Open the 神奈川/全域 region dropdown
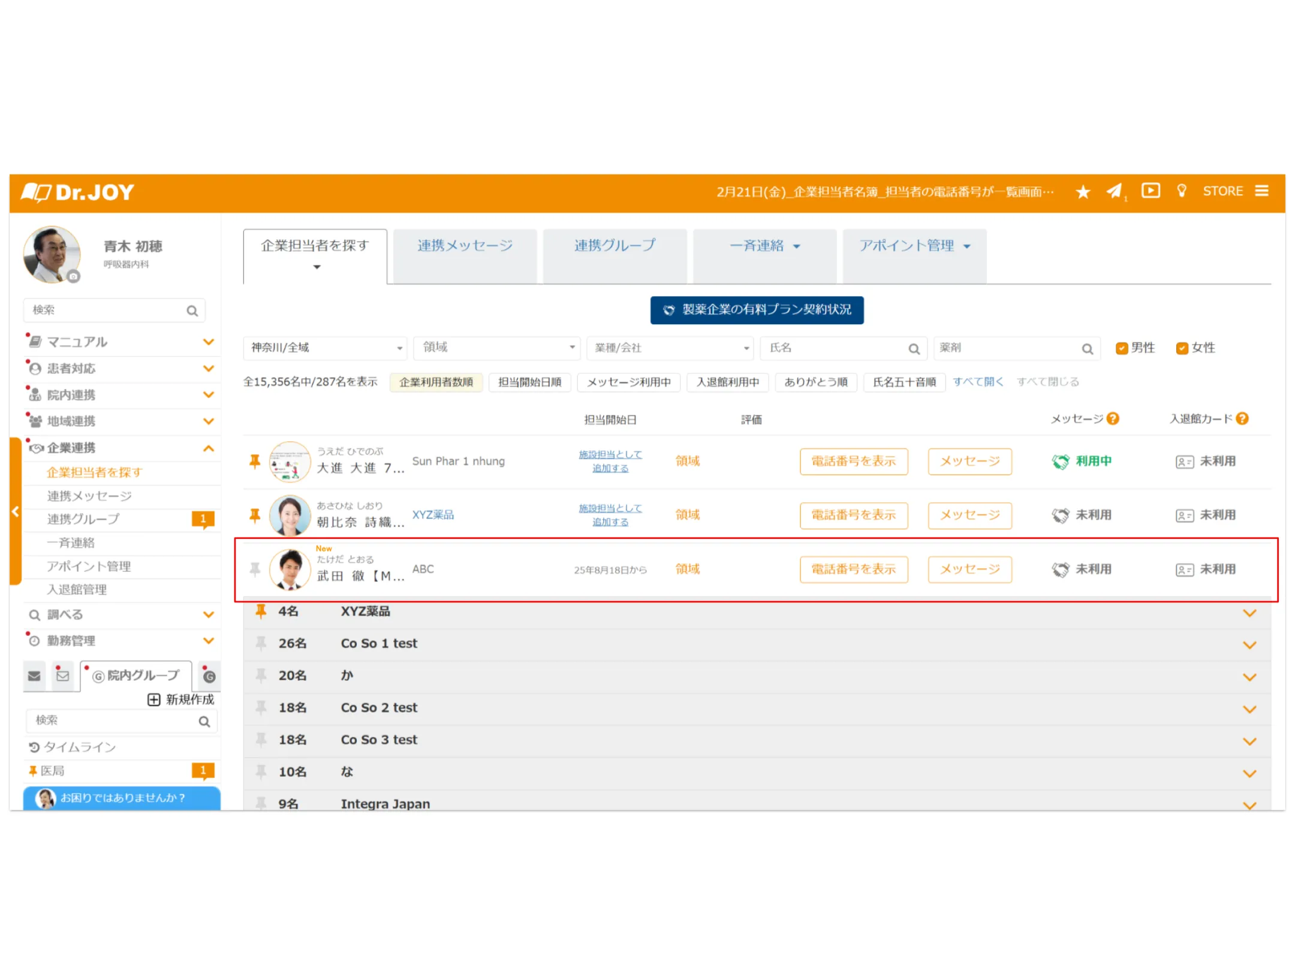The image size is (1295, 971). click(x=326, y=348)
